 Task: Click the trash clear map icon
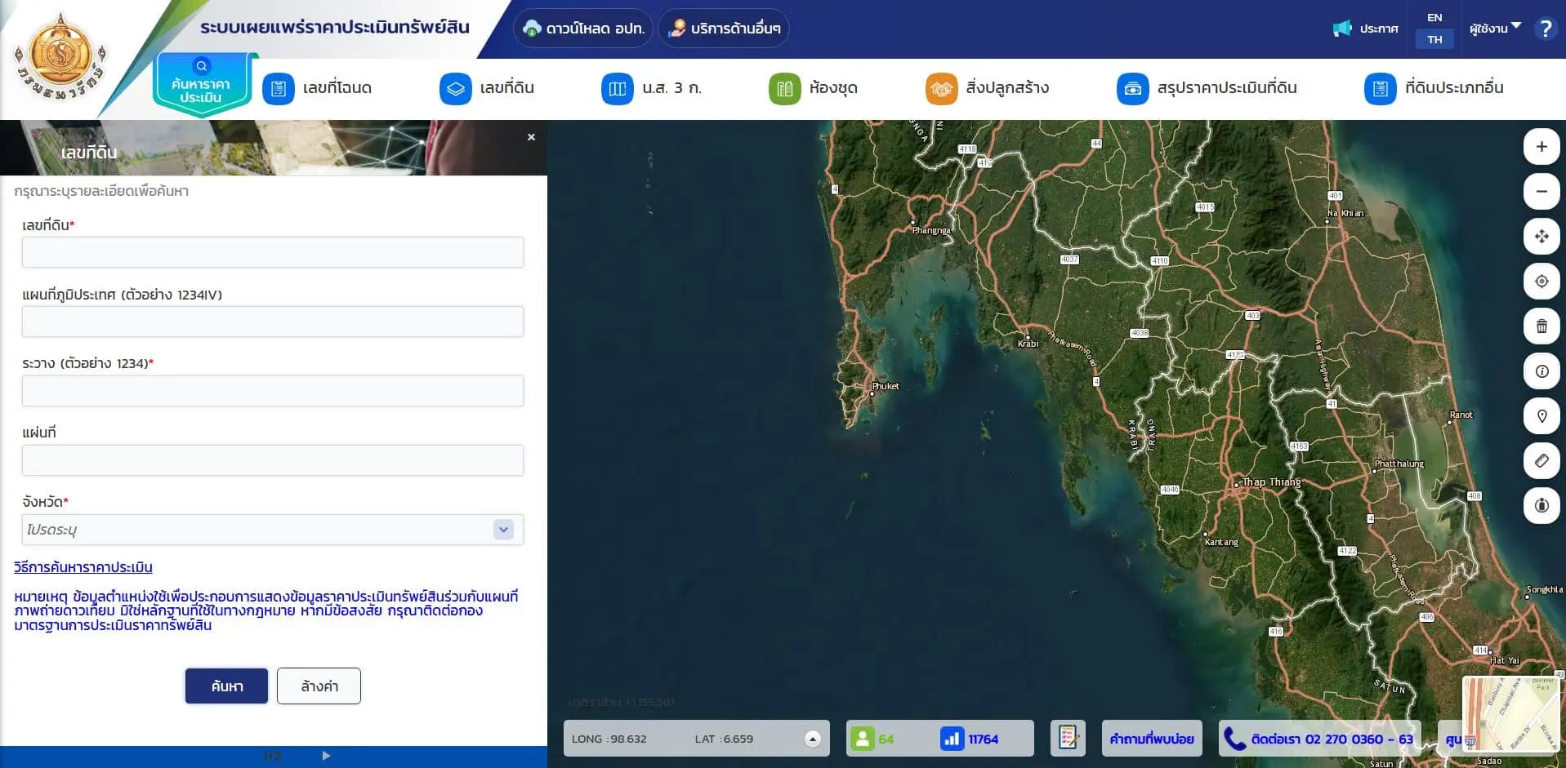1541,326
